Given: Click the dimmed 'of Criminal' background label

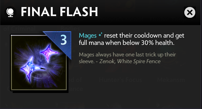Looking at the screenshot, I should pos(19,29).
